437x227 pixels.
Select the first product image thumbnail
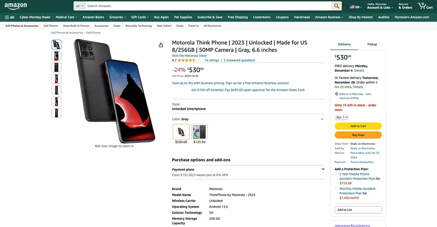coord(56,44)
